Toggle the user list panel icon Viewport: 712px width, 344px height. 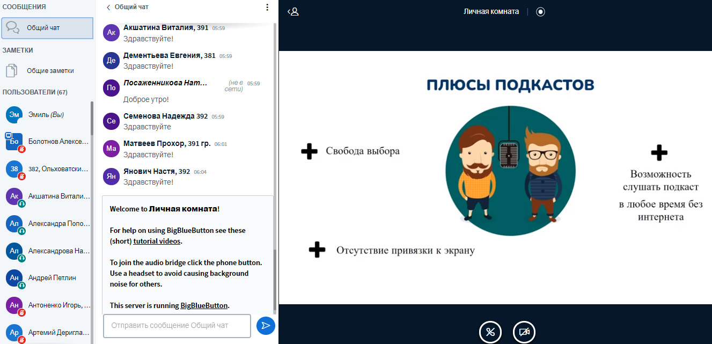(x=293, y=11)
